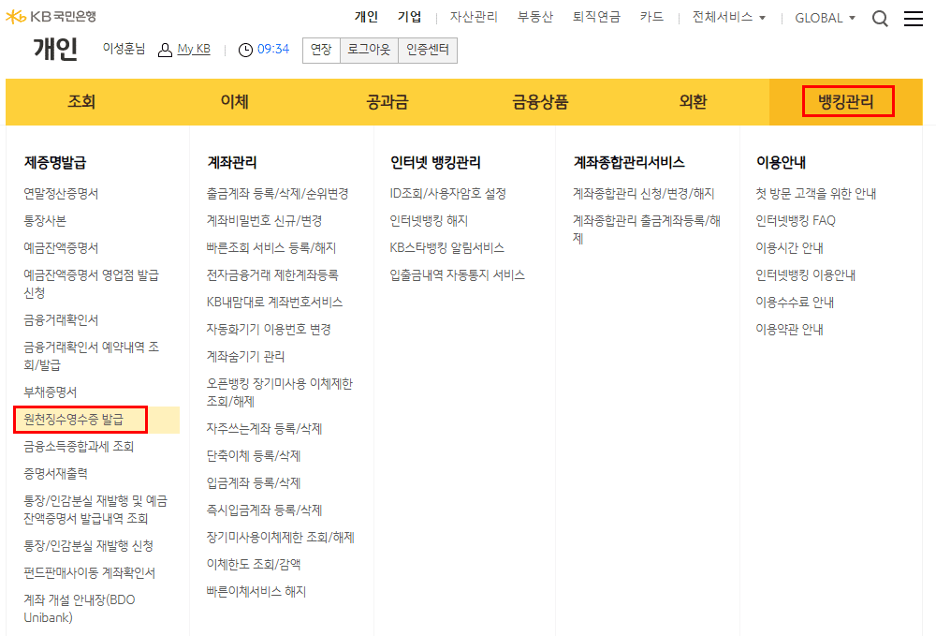Select 외환 from the yellow navigation bar

coord(692,101)
